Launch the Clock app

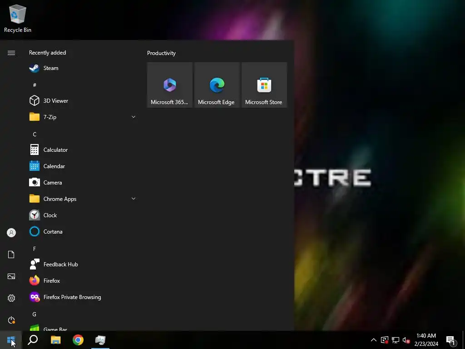coord(83,215)
